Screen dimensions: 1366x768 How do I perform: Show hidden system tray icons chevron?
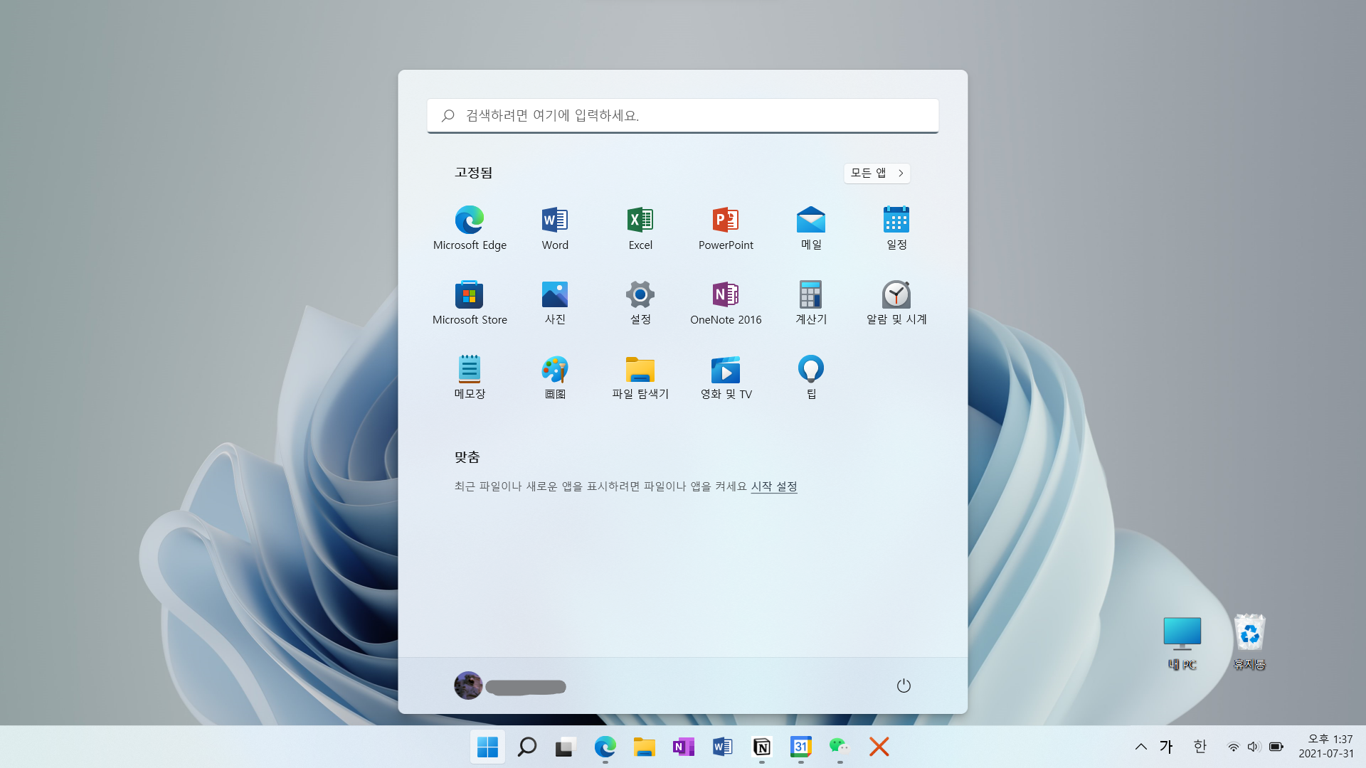1141,747
